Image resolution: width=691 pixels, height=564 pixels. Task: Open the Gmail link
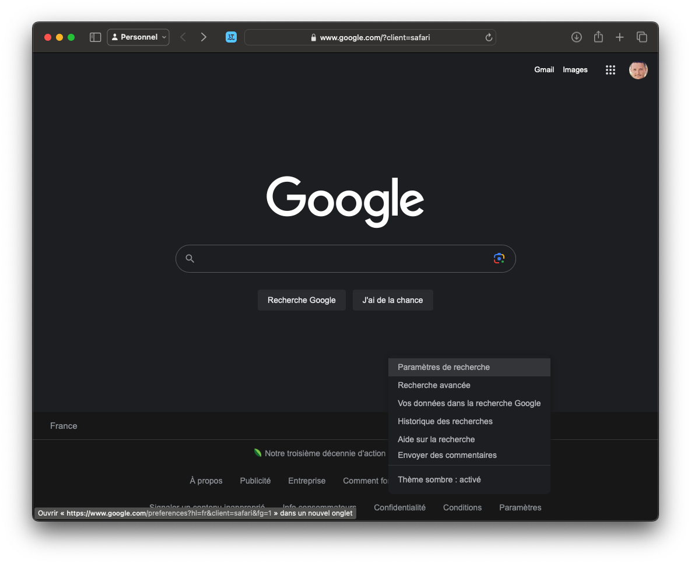click(x=544, y=69)
